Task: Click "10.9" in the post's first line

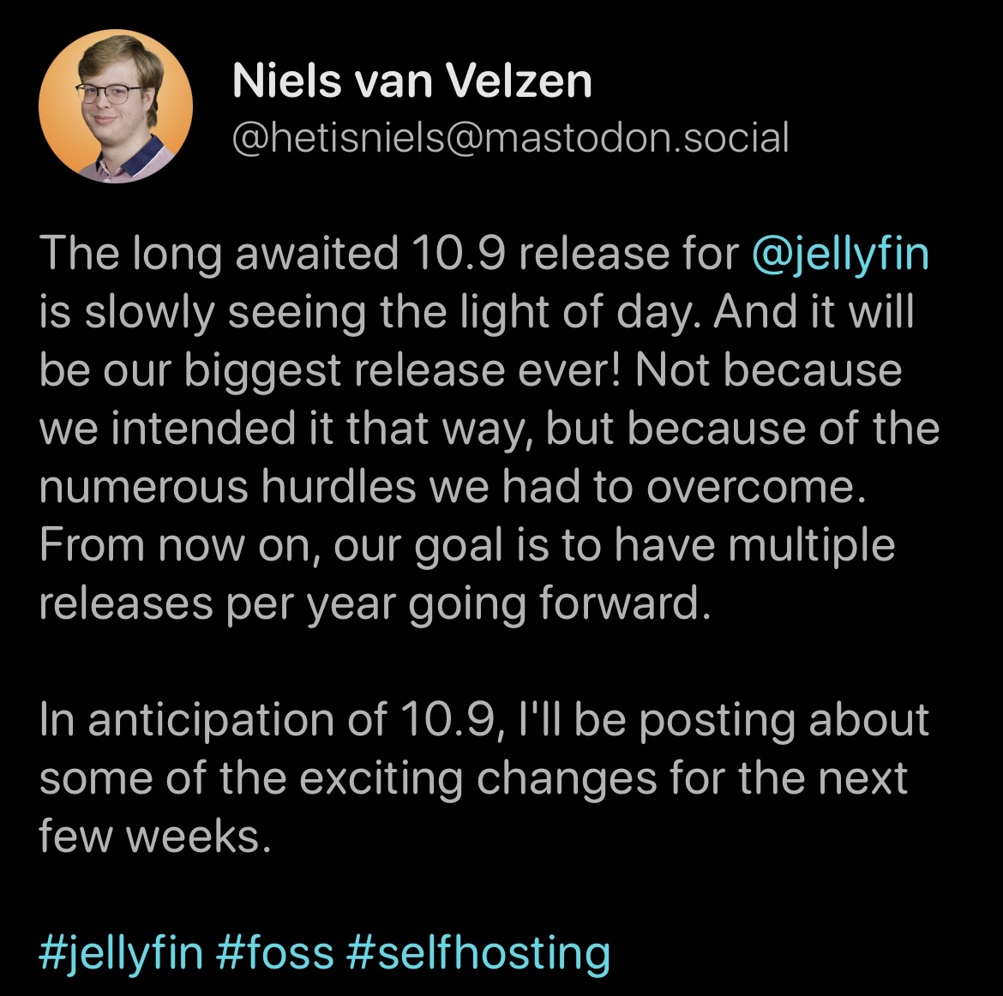Action: 458,254
